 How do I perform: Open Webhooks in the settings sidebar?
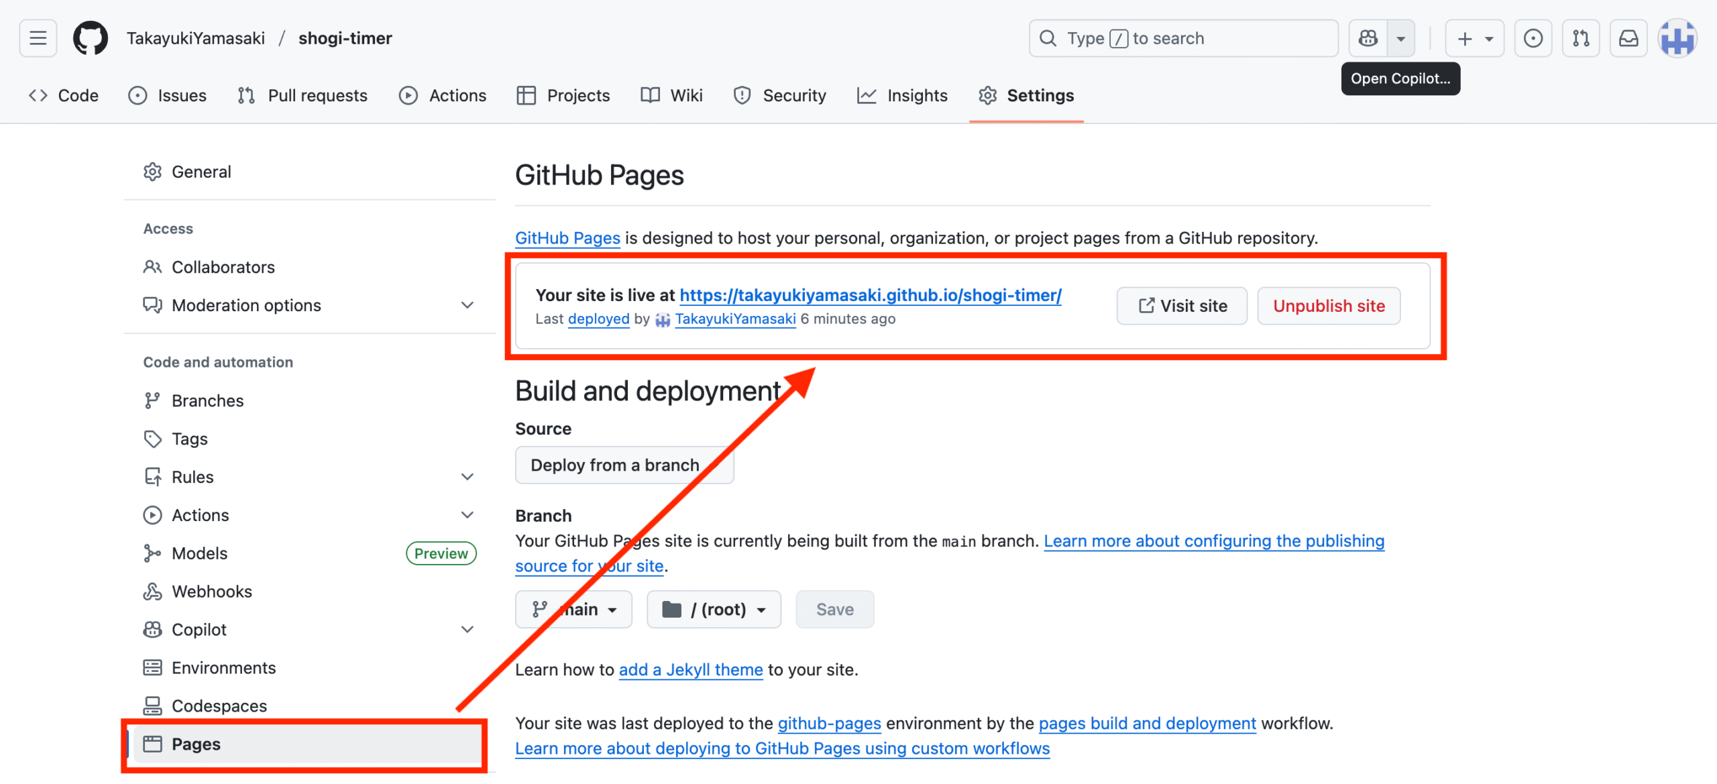point(211,592)
